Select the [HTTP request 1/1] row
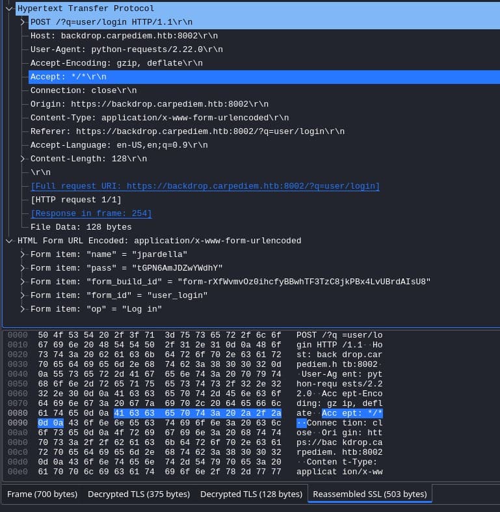Viewport: 500px width, 512px height. pos(265,200)
